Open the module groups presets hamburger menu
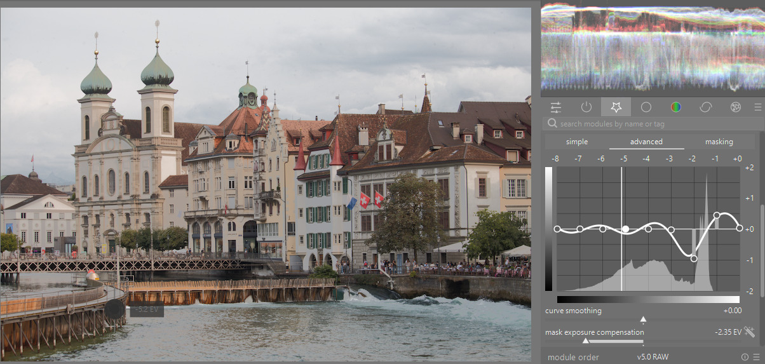 tap(757, 107)
